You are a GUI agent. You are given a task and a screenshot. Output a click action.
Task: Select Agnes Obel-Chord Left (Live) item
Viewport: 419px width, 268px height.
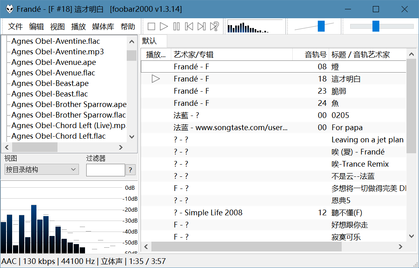coord(69,126)
